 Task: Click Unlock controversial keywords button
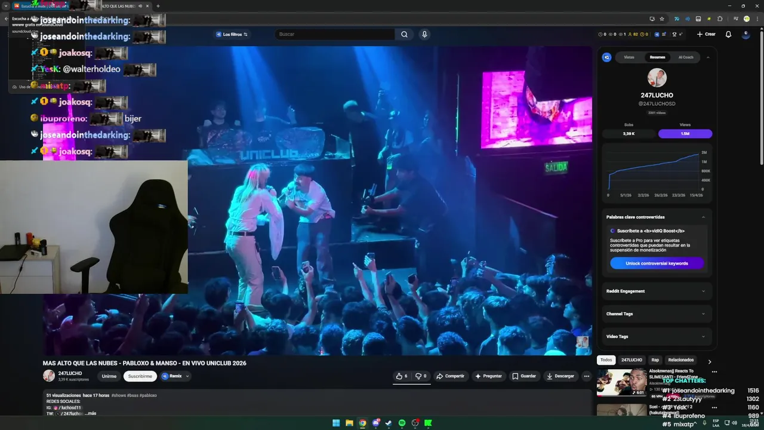(x=657, y=263)
